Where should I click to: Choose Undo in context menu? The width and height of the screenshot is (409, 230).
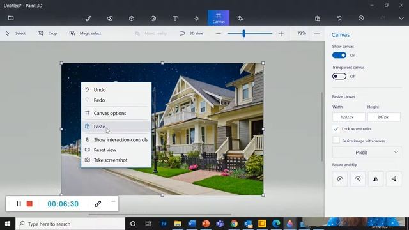[116, 89]
